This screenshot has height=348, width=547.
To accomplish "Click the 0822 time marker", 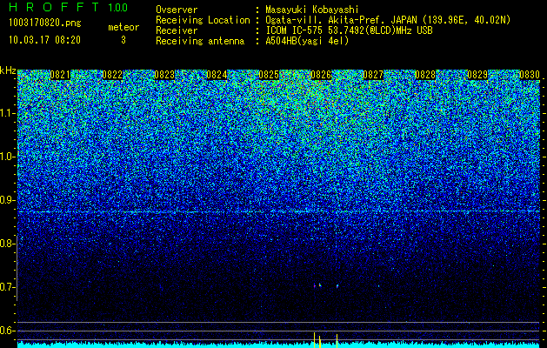I will tap(112, 75).
